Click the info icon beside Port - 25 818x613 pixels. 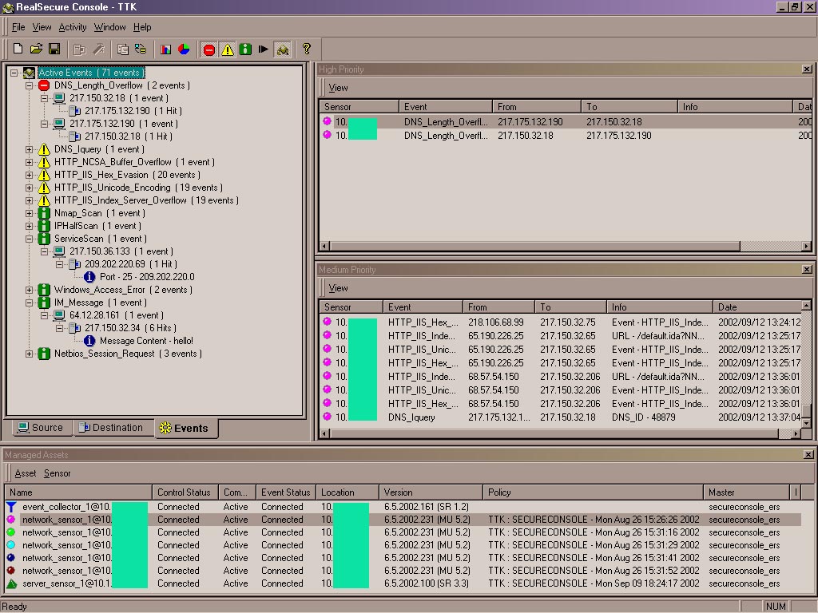89,277
